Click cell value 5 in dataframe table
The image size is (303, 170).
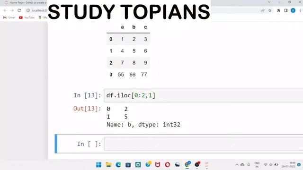coord(134,51)
